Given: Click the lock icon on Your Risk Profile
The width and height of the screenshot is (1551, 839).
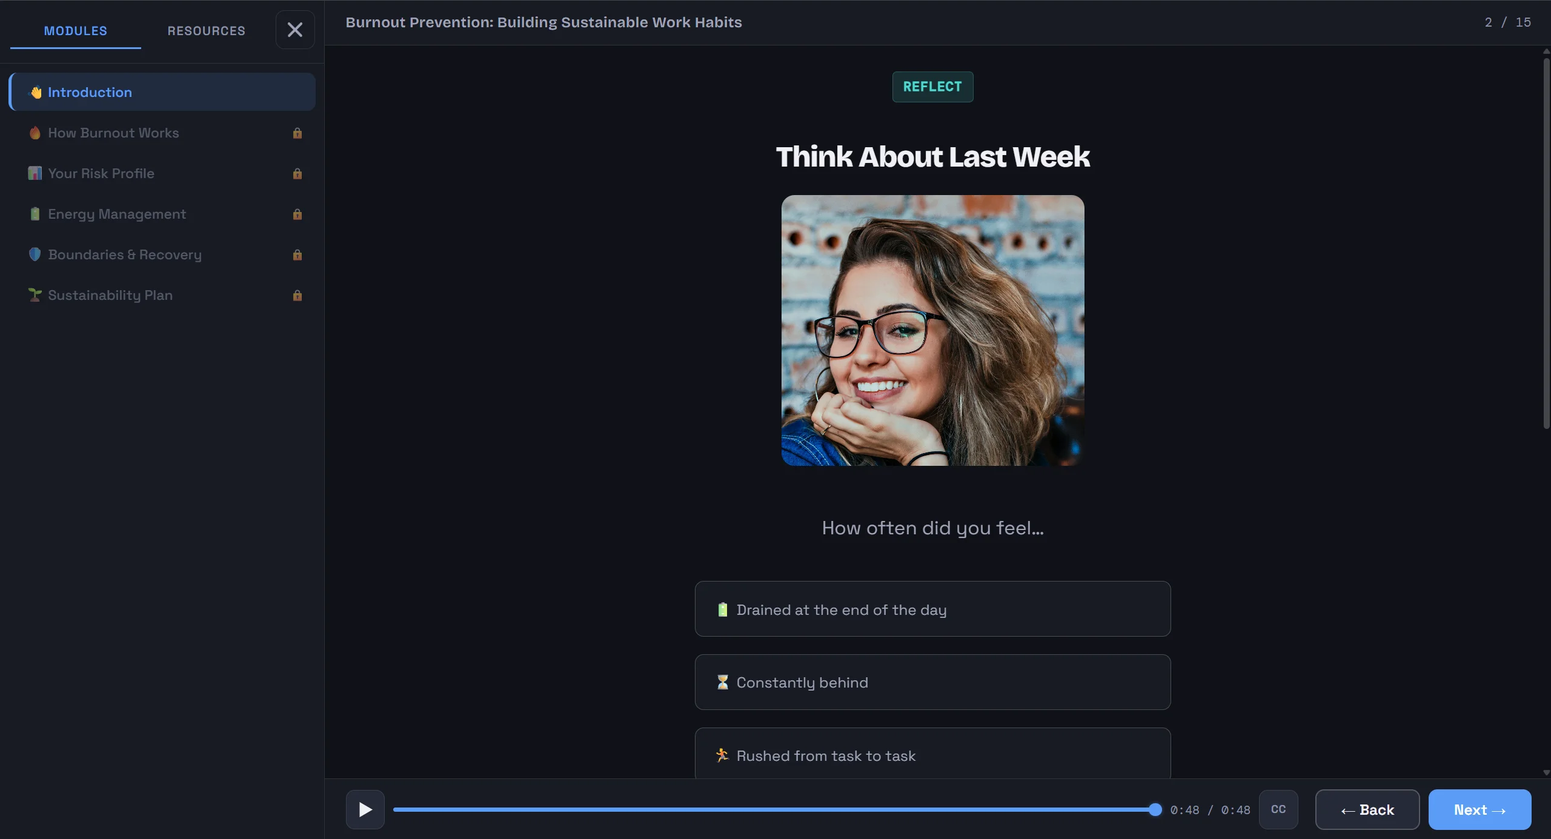Looking at the screenshot, I should pos(297,173).
